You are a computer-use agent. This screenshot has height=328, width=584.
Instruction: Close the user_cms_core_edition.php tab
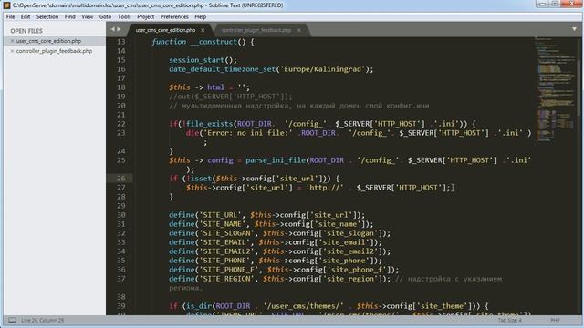203,30
